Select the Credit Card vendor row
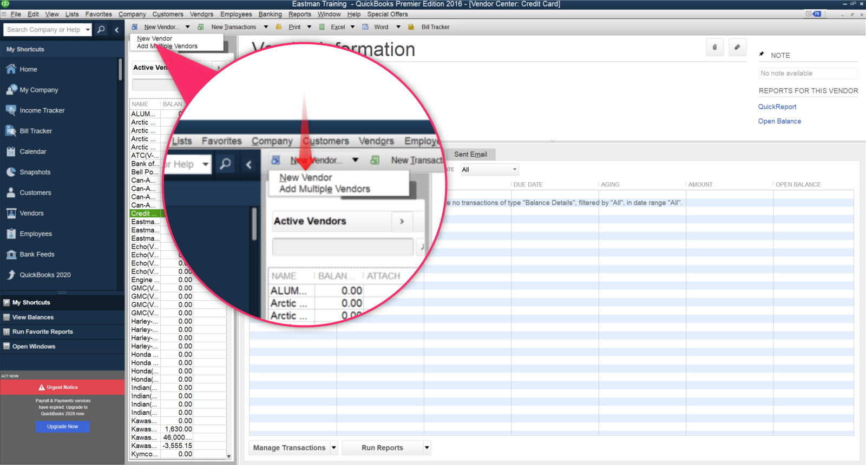866x465 pixels. coord(145,214)
